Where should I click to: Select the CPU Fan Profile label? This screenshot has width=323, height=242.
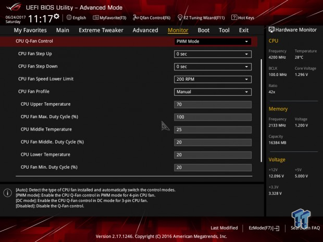pyautogui.click(x=34, y=92)
